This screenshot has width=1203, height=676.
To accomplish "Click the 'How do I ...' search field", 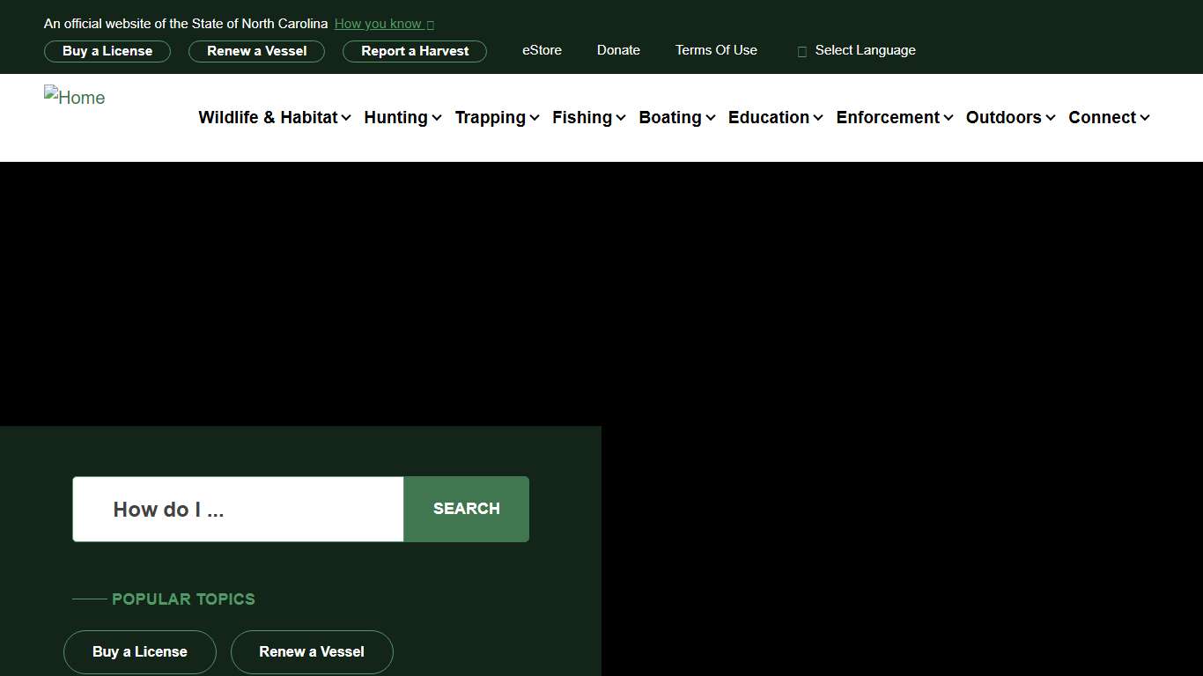I will coord(237,509).
